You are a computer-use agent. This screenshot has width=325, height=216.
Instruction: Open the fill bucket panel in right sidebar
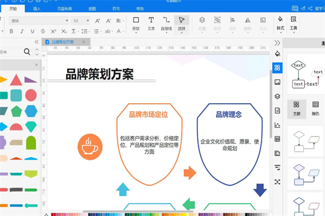click(x=277, y=53)
